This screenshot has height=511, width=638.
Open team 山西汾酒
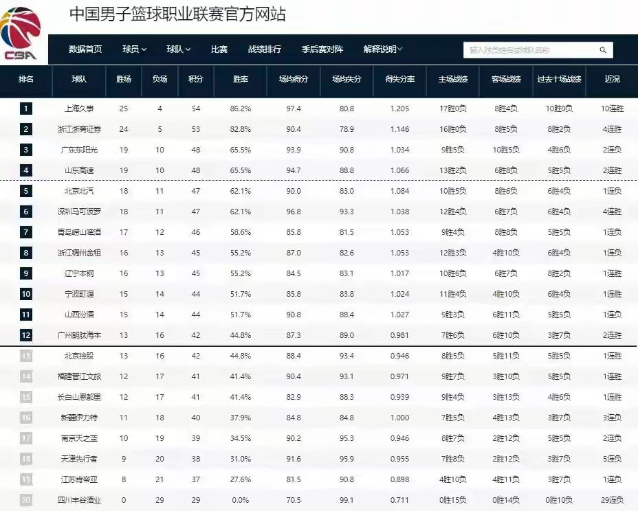click(79, 315)
